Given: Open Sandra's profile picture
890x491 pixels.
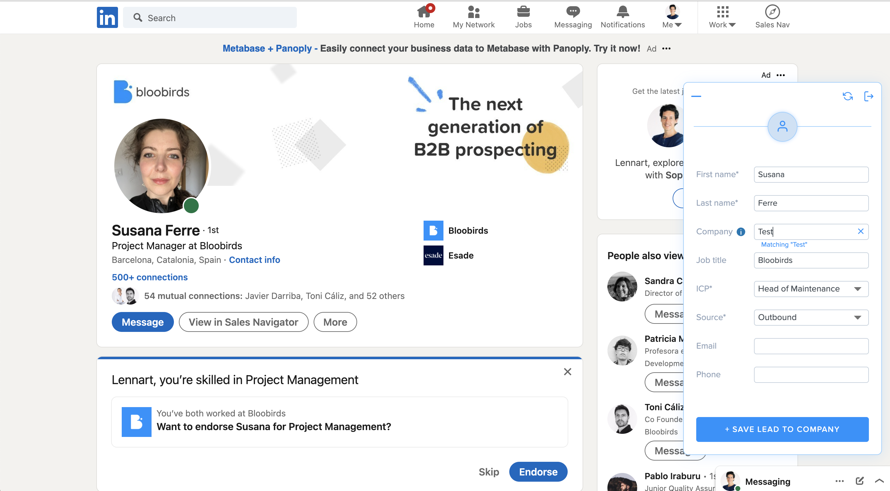Looking at the screenshot, I should tap(622, 287).
